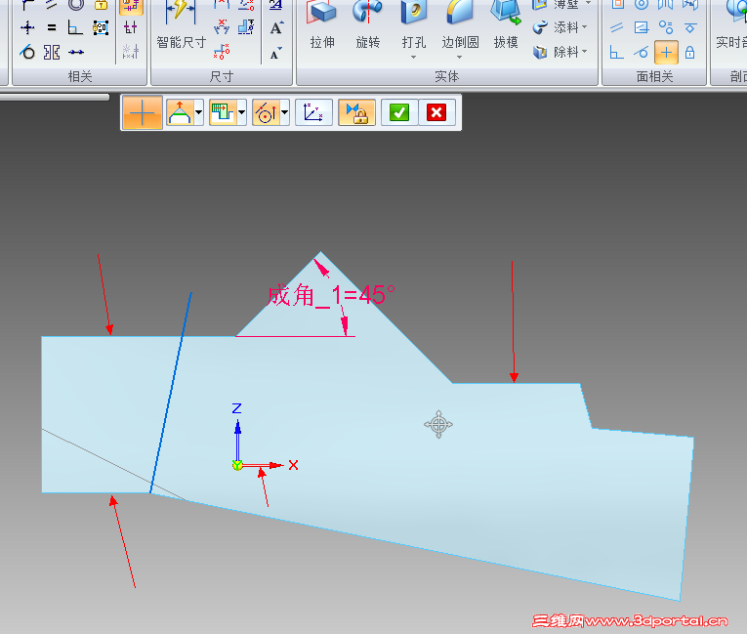The height and width of the screenshot is (634, 747).
Task: Click the circle-and-points option icon
Action: pyautogui.click(x=266, y=113)
